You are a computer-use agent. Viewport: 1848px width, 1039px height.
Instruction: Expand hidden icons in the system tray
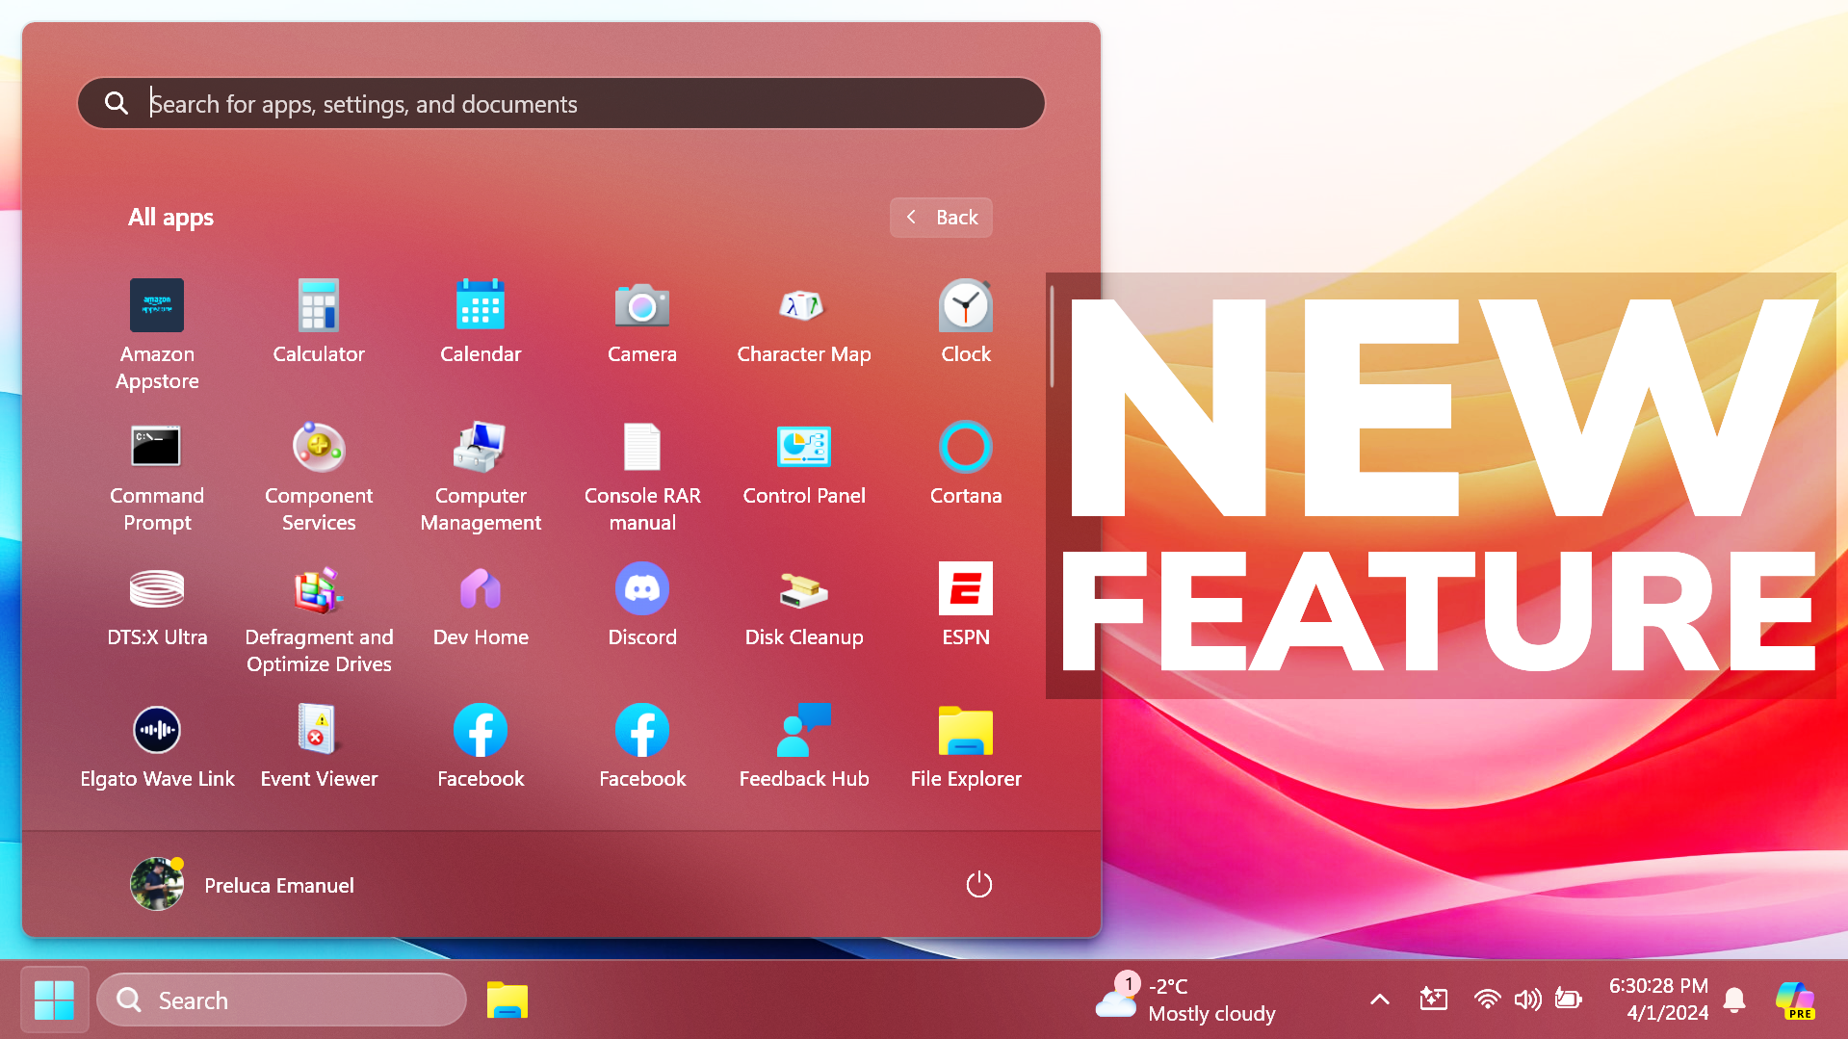pos(1379,1000)
